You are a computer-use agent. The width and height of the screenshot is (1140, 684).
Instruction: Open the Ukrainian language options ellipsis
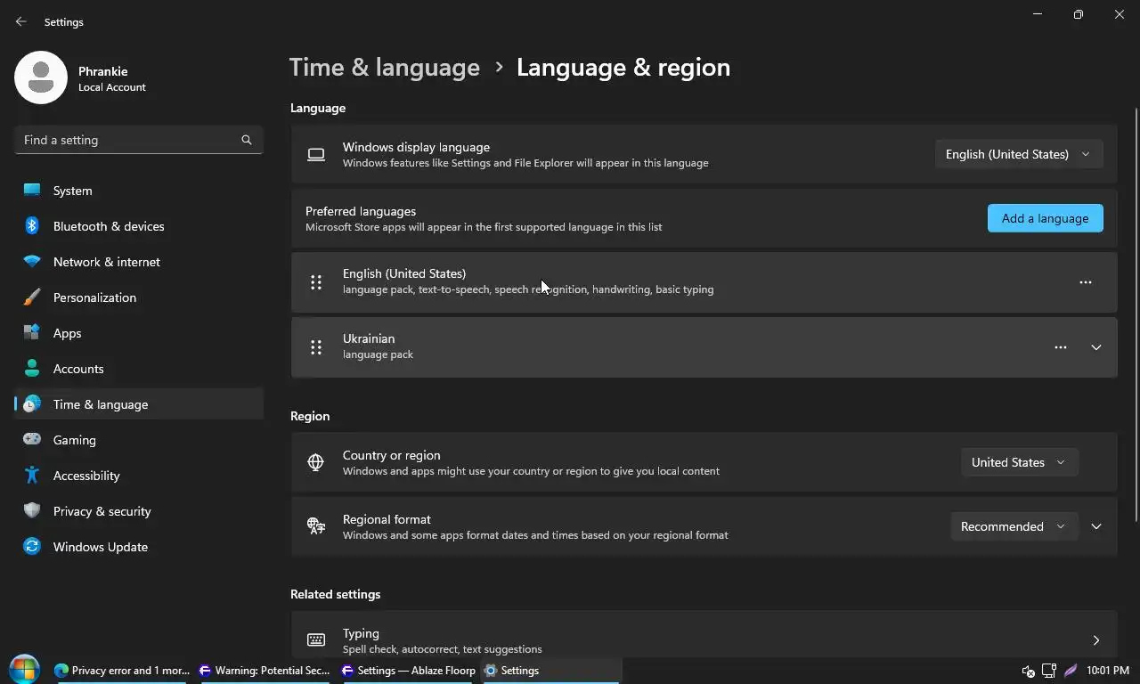pyautogui.click(x=1060, y=347)
